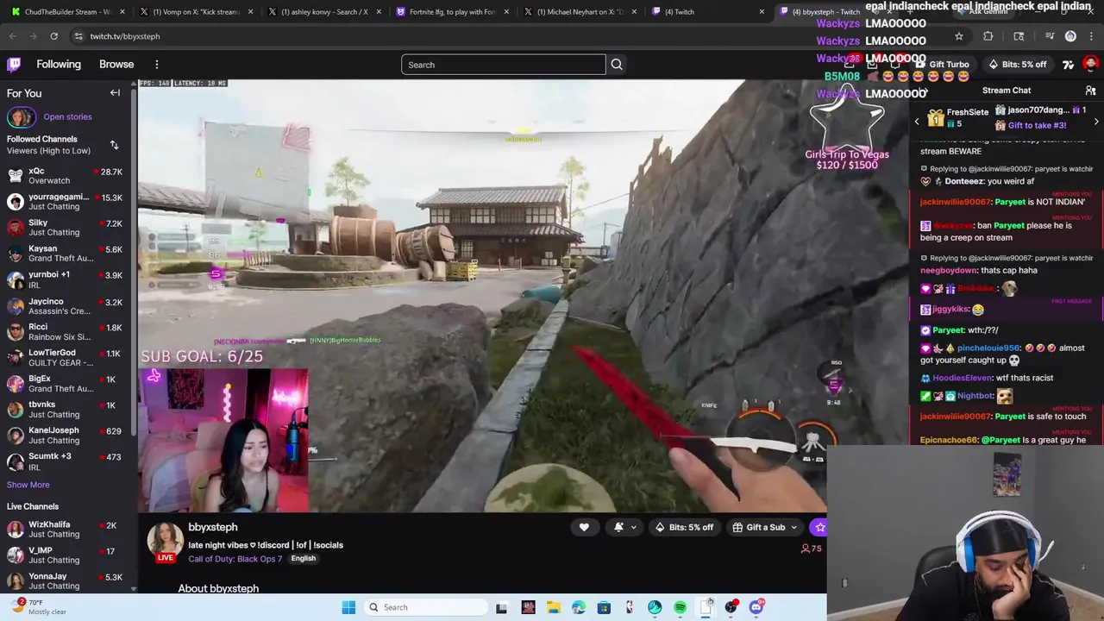Open the NBA app in taskbar
Screen dimensions: 1104x621
pyautogui.click(x=630, y=607)
